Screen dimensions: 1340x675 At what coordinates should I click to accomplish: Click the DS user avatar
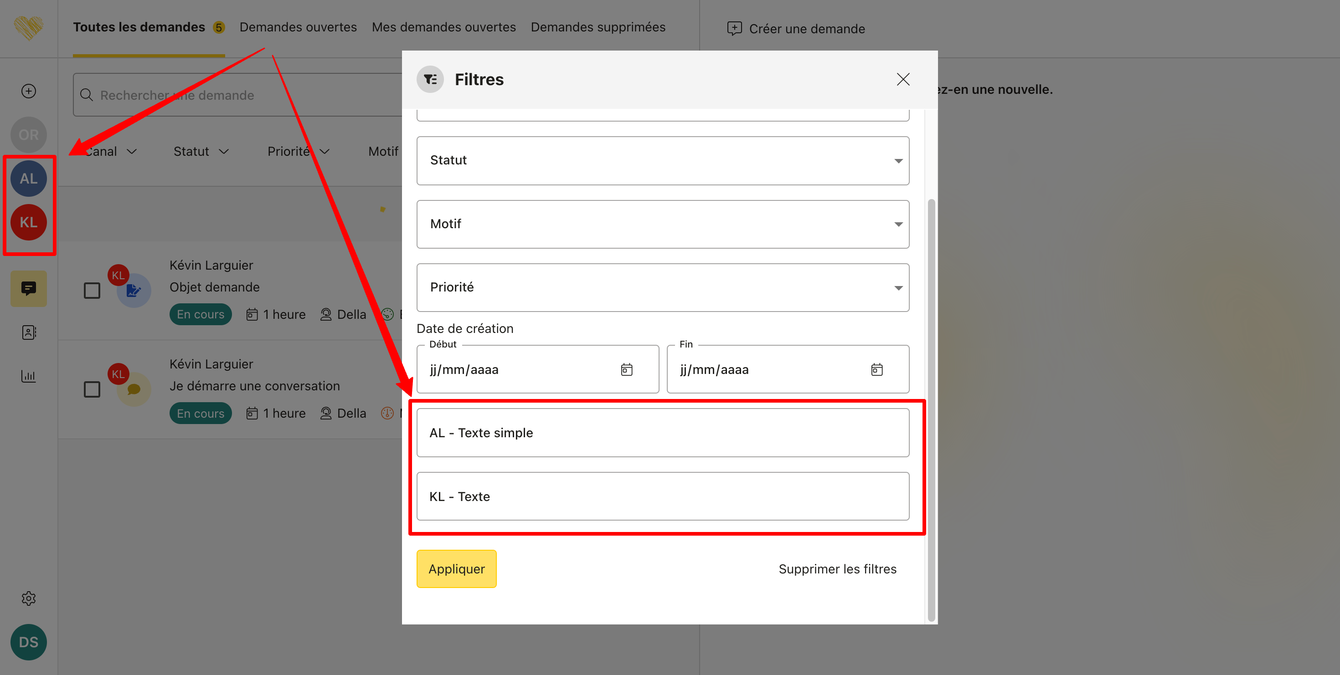[29, 642]
